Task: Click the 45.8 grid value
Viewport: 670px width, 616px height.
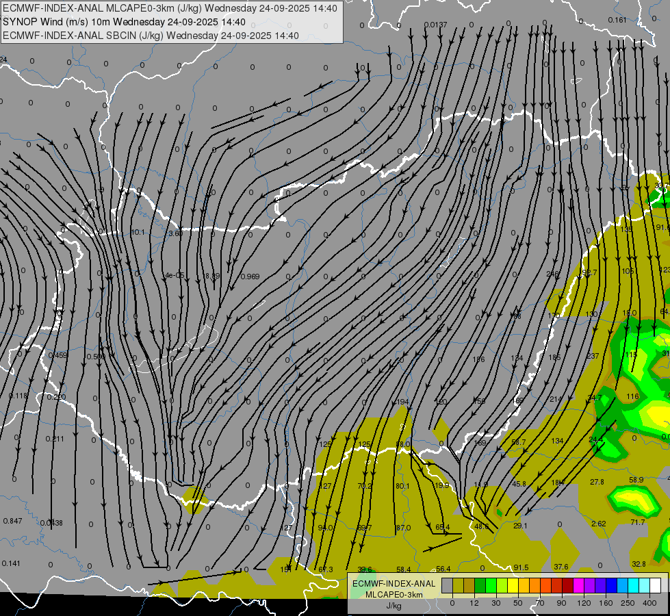Action: coord(519,484)
